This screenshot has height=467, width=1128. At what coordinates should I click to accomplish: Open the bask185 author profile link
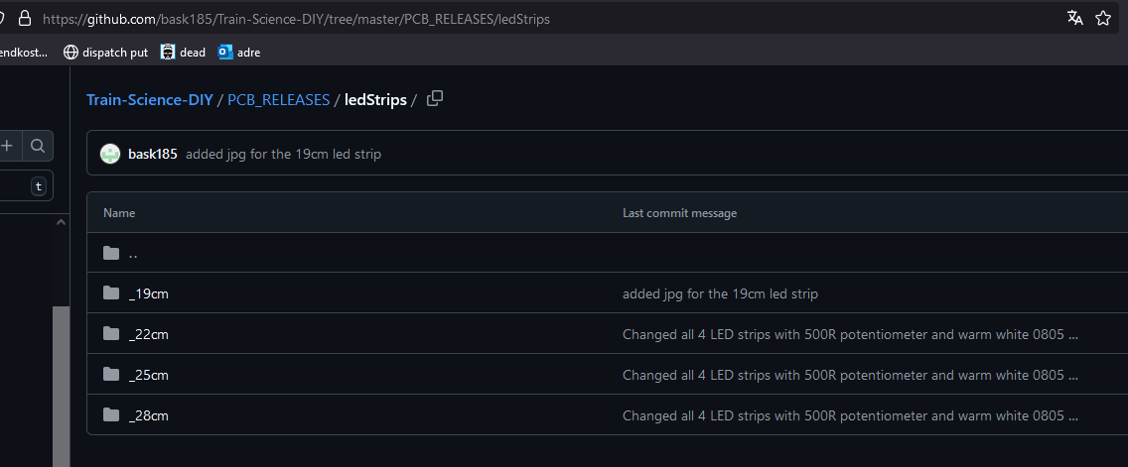153,154
